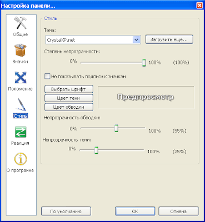Open О программе info icon
This screenshot has width=205, height=222.
pyautogui.click(x=21, y=159)
